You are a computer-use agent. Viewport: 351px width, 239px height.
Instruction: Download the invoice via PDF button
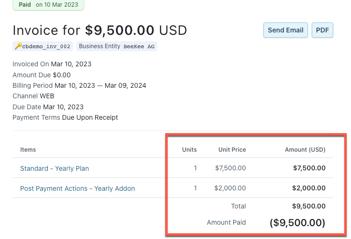coord(322,30)
